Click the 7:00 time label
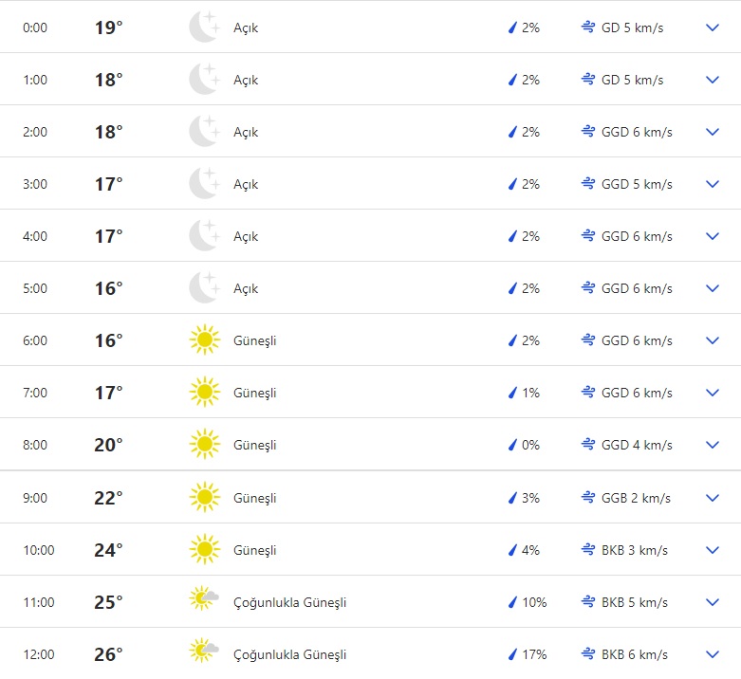The width and height of the screenshot is (741, 679). pyautogui.click(x=35, y=393)
